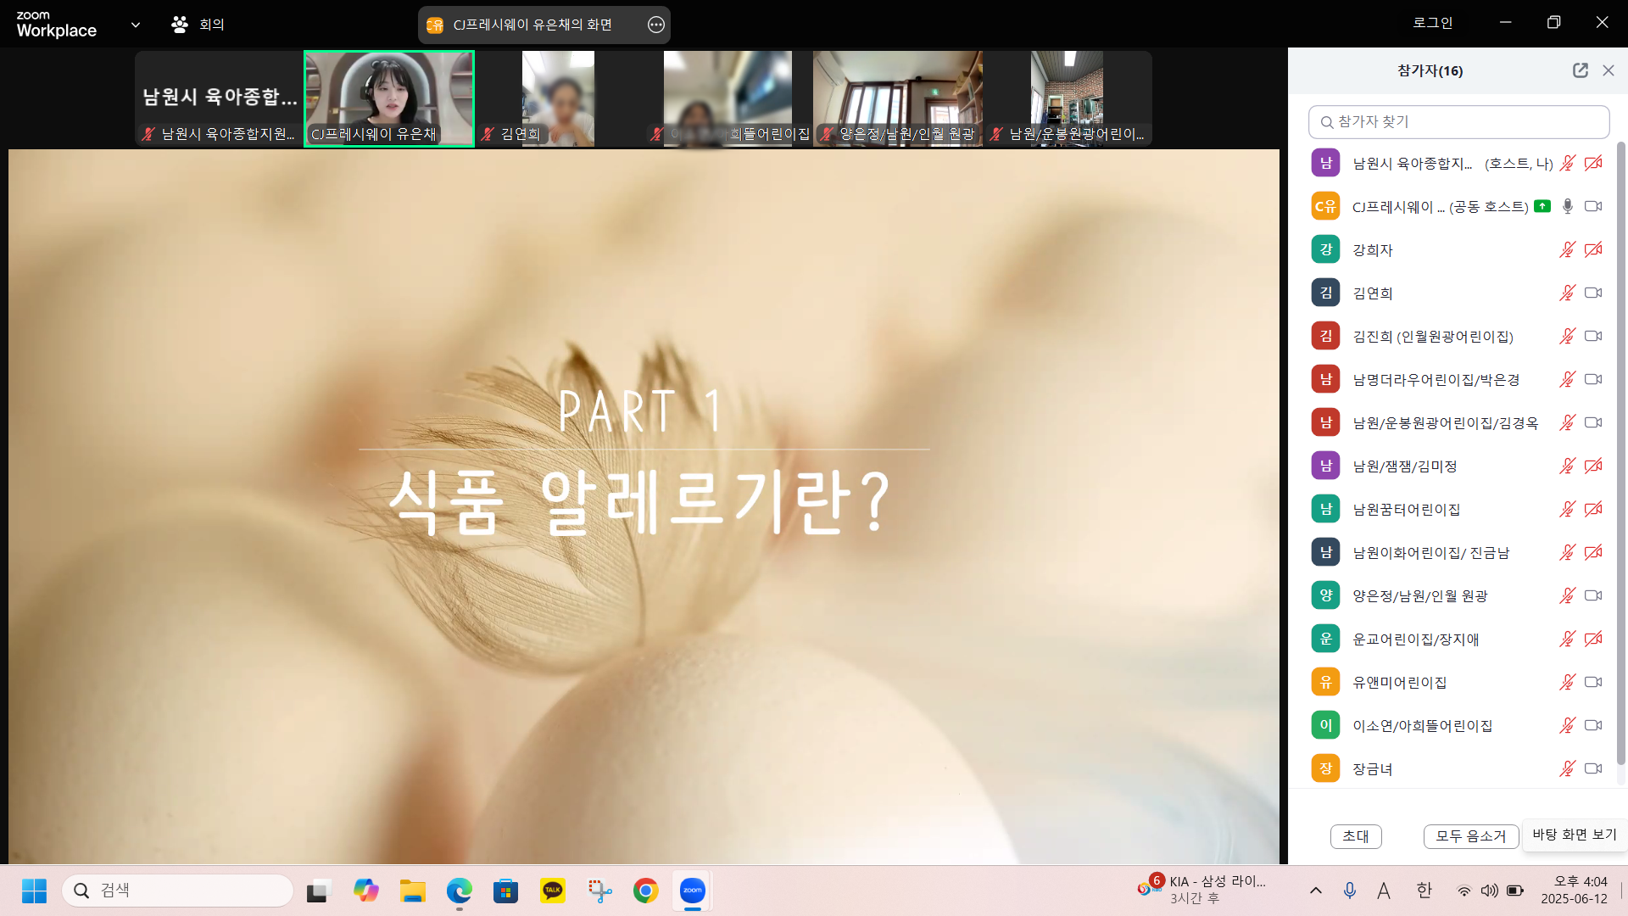Click host's own muted mic icon
Image resolution: width=1628 pixels, height=916 pixels.
[x=1567, y=164]
